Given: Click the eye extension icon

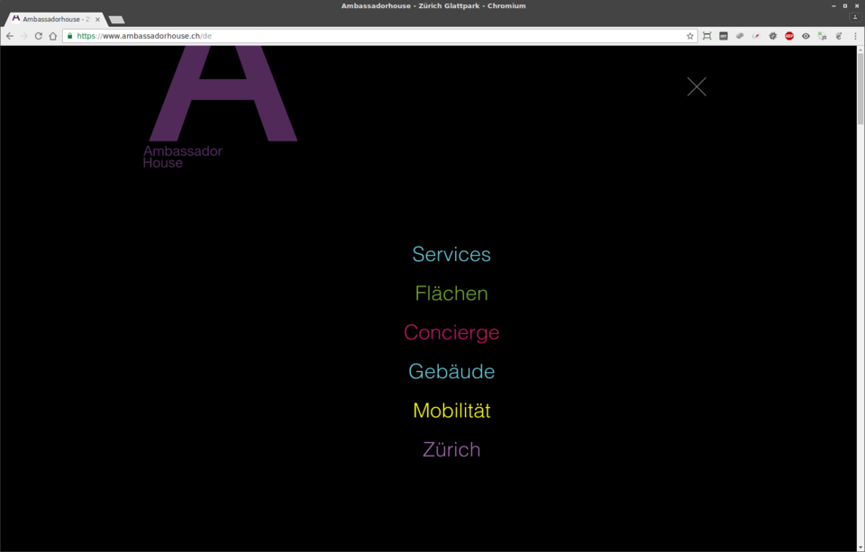Looking at the screenshot, I should point(806,36).
